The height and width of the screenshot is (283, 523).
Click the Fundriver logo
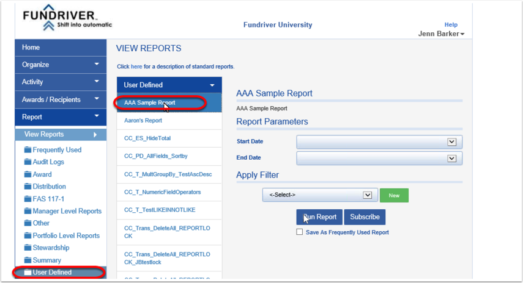(67, 18)
